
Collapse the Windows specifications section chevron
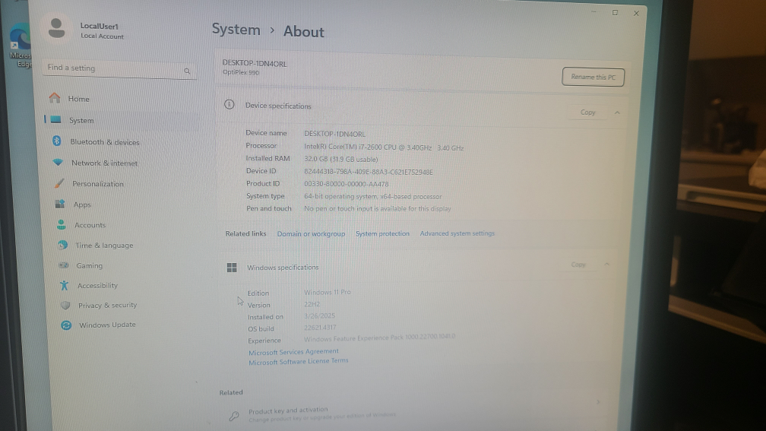[x=606, y=265]
